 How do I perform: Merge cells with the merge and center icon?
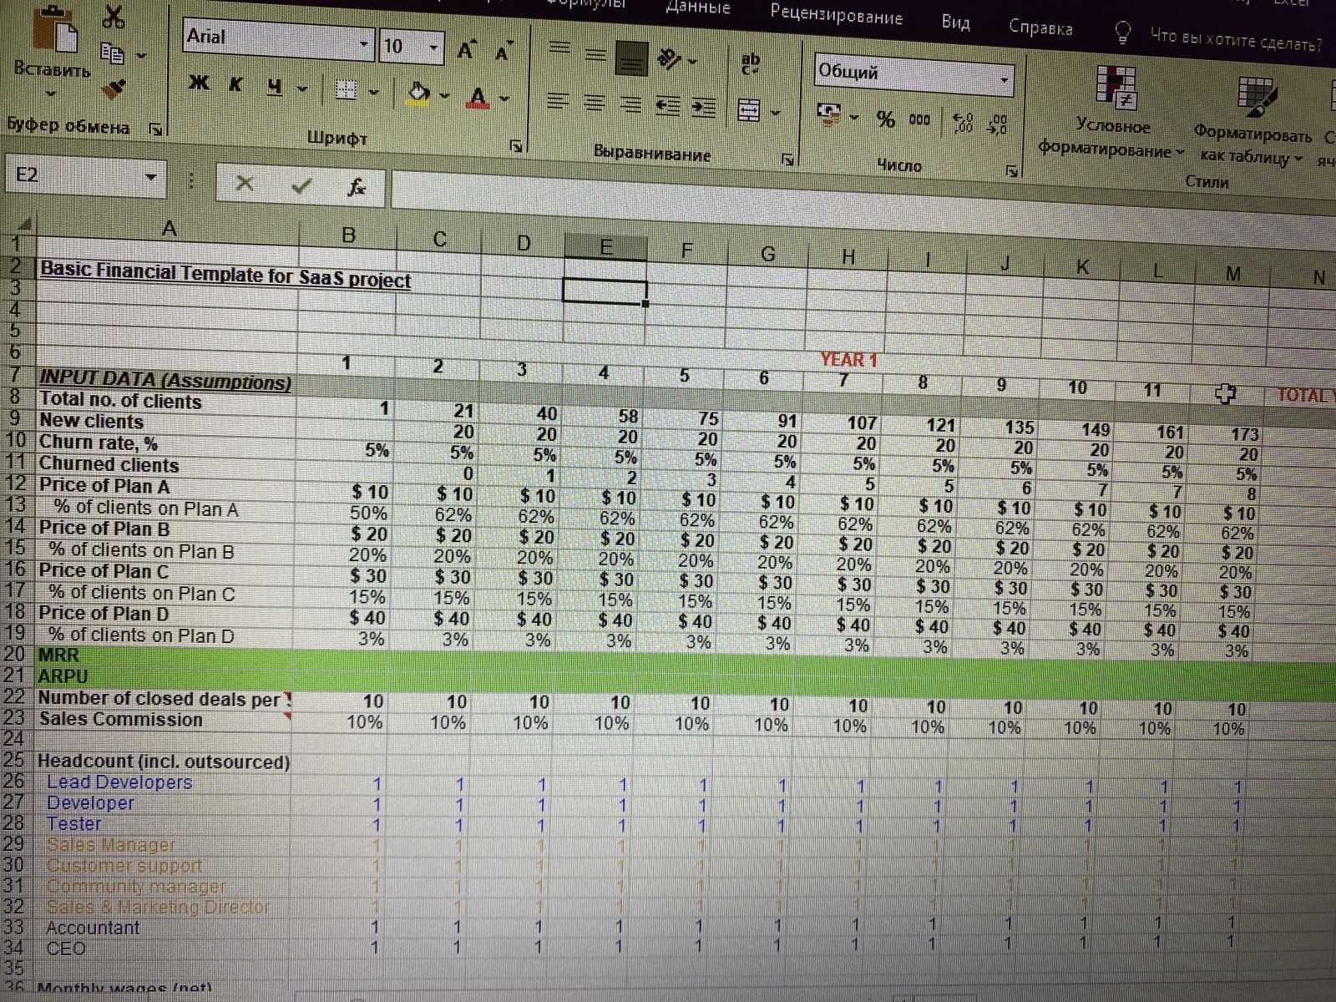748,109
